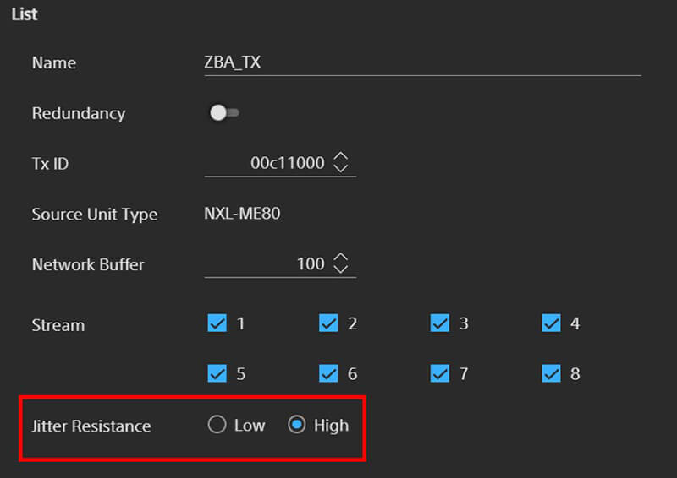The width and height of the screenshot is (677, 478).
Task: Uncheck Stream 7 checkbox
Action: point(440,373)
